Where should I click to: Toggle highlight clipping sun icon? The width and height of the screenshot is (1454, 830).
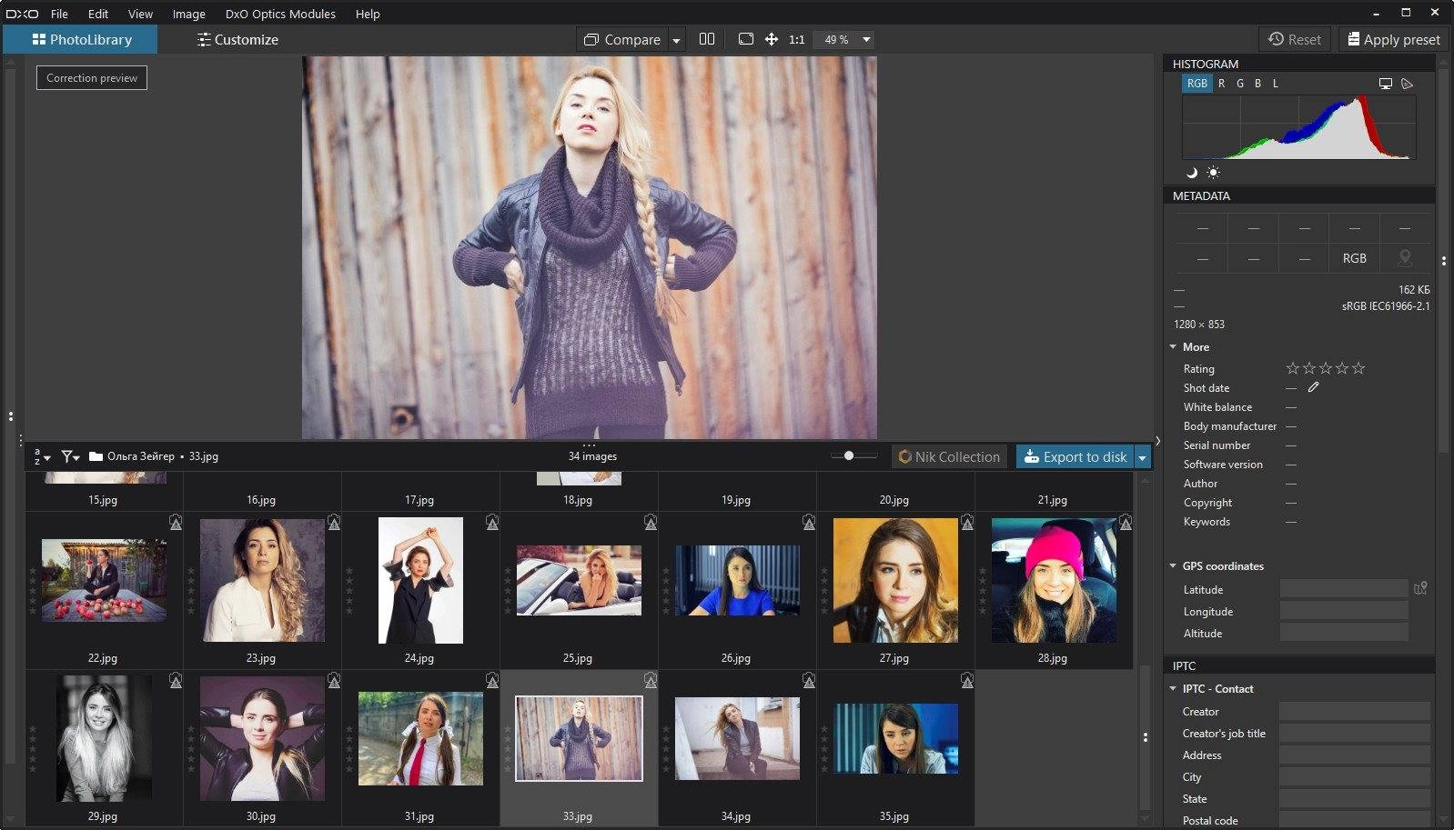click(1213, 173)
